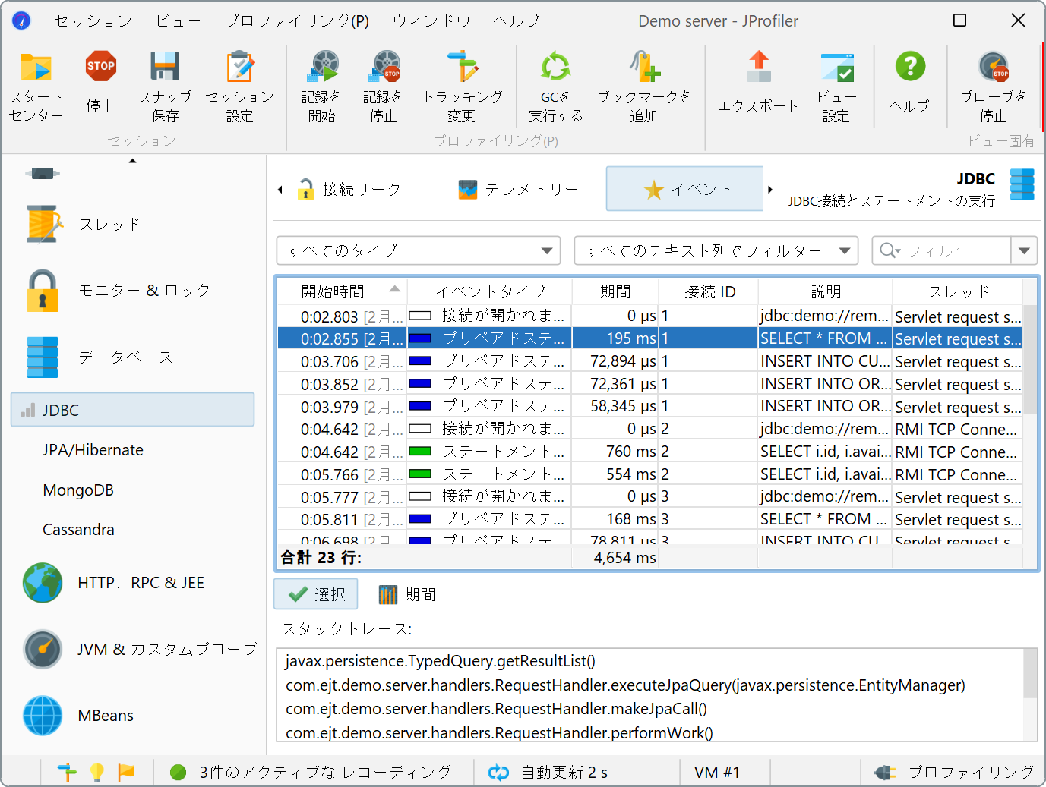1046x787 pixels.
Task: Select MongoDB in the sidebar
Action: point(78,490)
